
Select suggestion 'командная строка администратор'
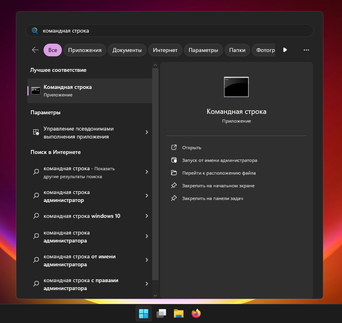tap(90, 196)
